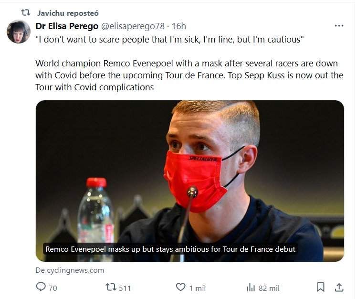
Task: Click the article headline caption overlay
Action: [x=170, y=249]
